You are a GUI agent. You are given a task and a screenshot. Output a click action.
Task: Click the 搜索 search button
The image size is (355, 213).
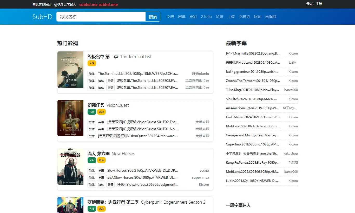pos(153,17)
